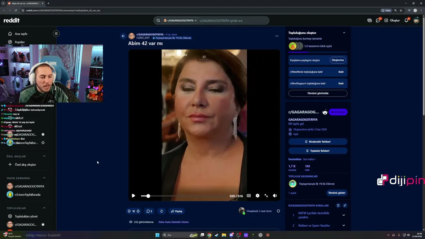
Task: Expand rule 2 Reklam ve Spam
Action: tap(344, 226)
